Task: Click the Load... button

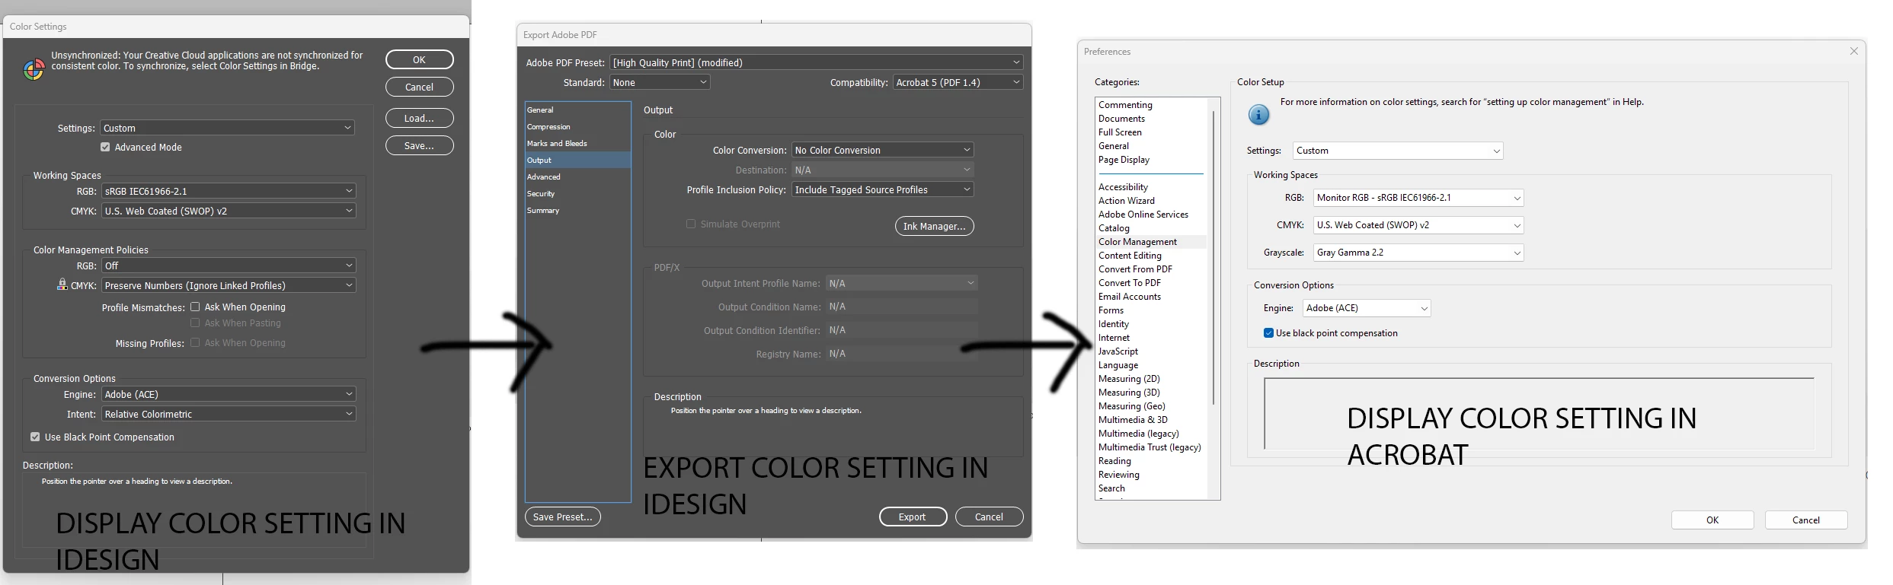Action: [420, 118]
